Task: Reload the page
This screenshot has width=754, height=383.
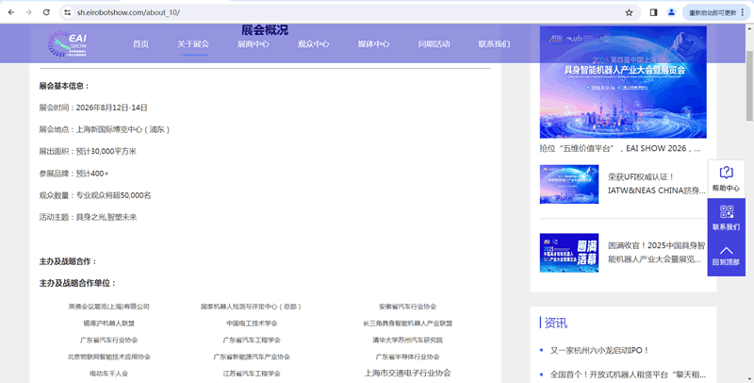Action: [x=45, y=12]
